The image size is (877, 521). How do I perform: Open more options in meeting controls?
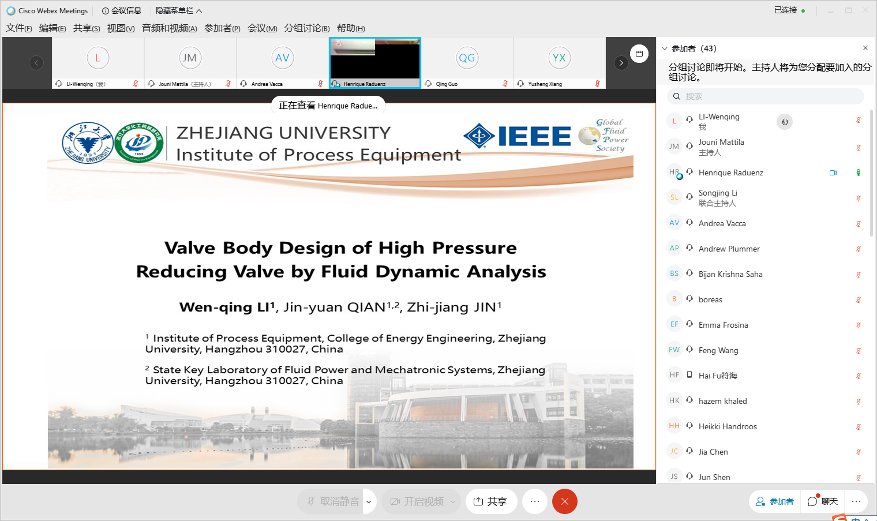535,501
